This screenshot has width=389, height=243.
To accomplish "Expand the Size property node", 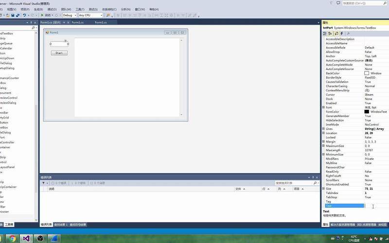I will click(x=323, y=189).
